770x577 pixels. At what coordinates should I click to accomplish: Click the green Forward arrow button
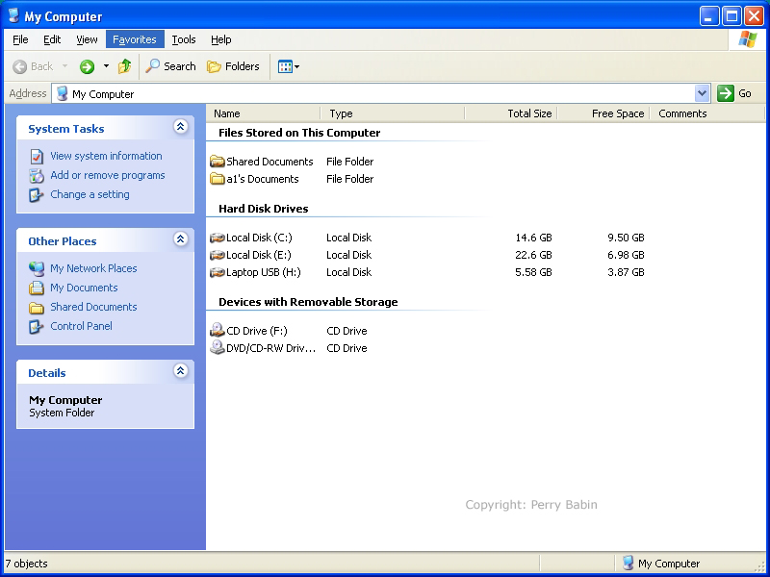point(87,66)
